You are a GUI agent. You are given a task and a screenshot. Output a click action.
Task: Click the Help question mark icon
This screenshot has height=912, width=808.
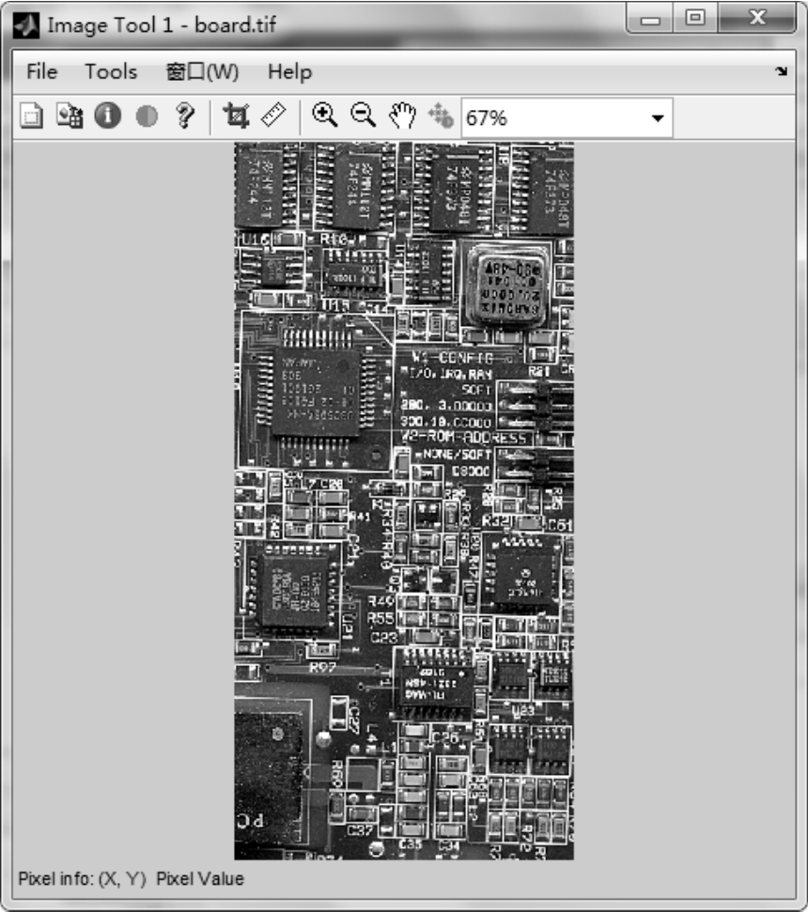(184, 116)
